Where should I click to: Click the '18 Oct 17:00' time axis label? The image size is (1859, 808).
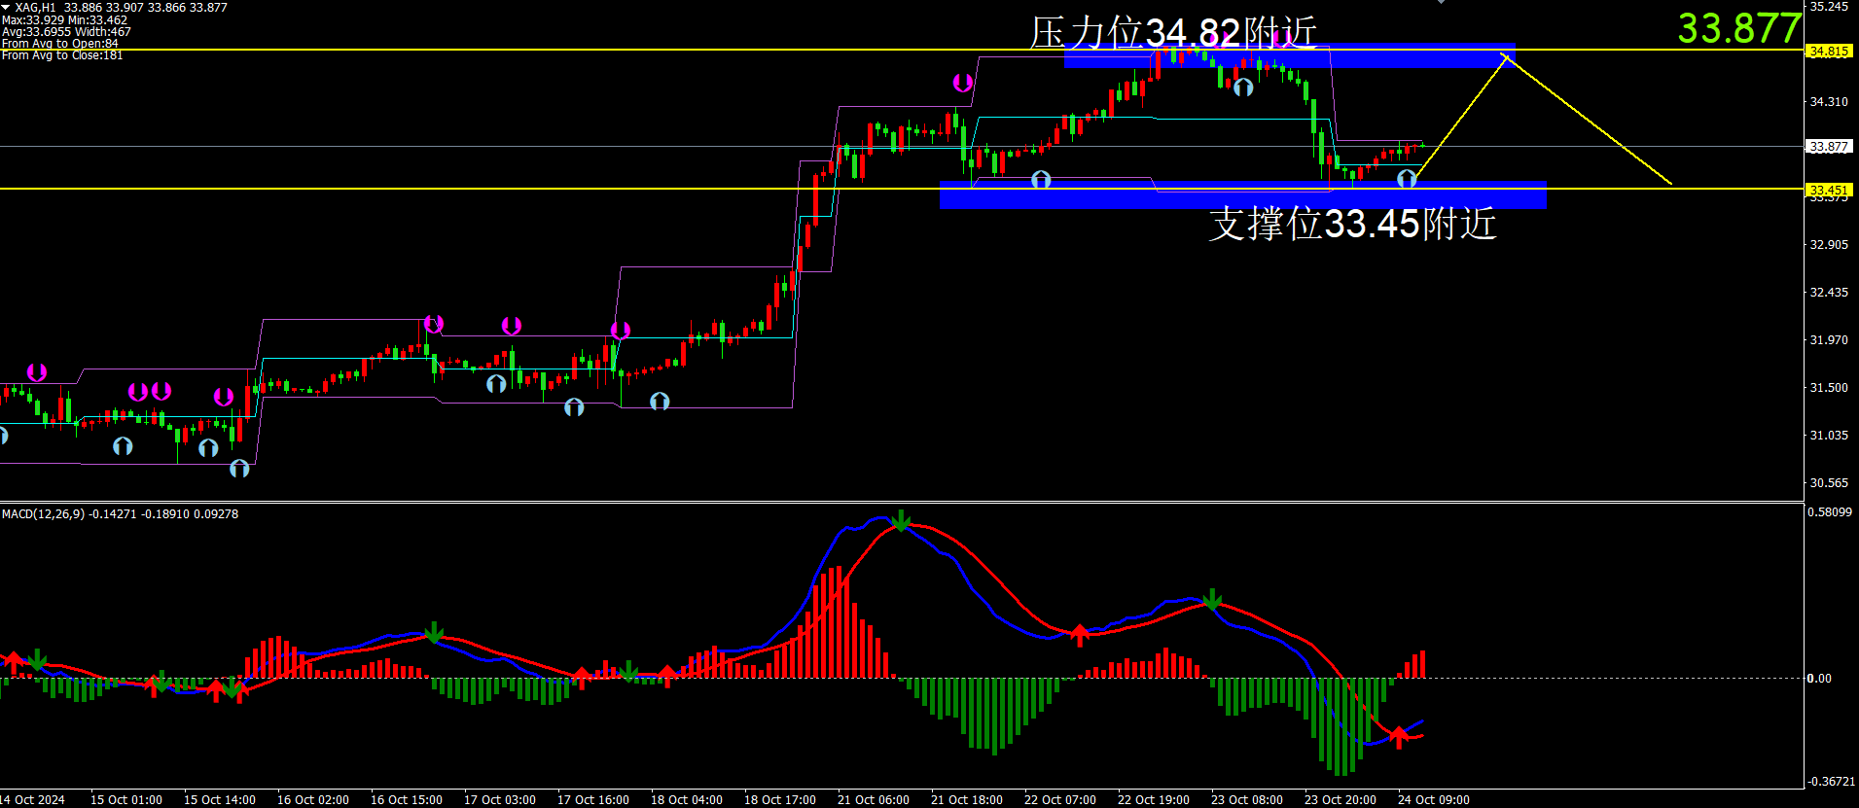click(x=780, y=799)
